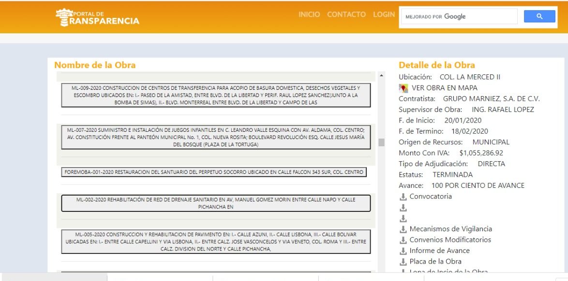Image resolution: width=568 pixels, height=281 pixels.
Task: Select obra ML-007-2020 juegos infantiles
Action: point(216,137)
